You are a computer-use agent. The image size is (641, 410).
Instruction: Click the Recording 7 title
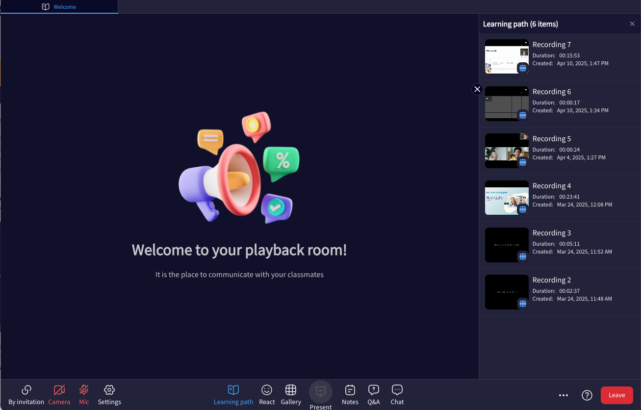(x=552, y=45)
